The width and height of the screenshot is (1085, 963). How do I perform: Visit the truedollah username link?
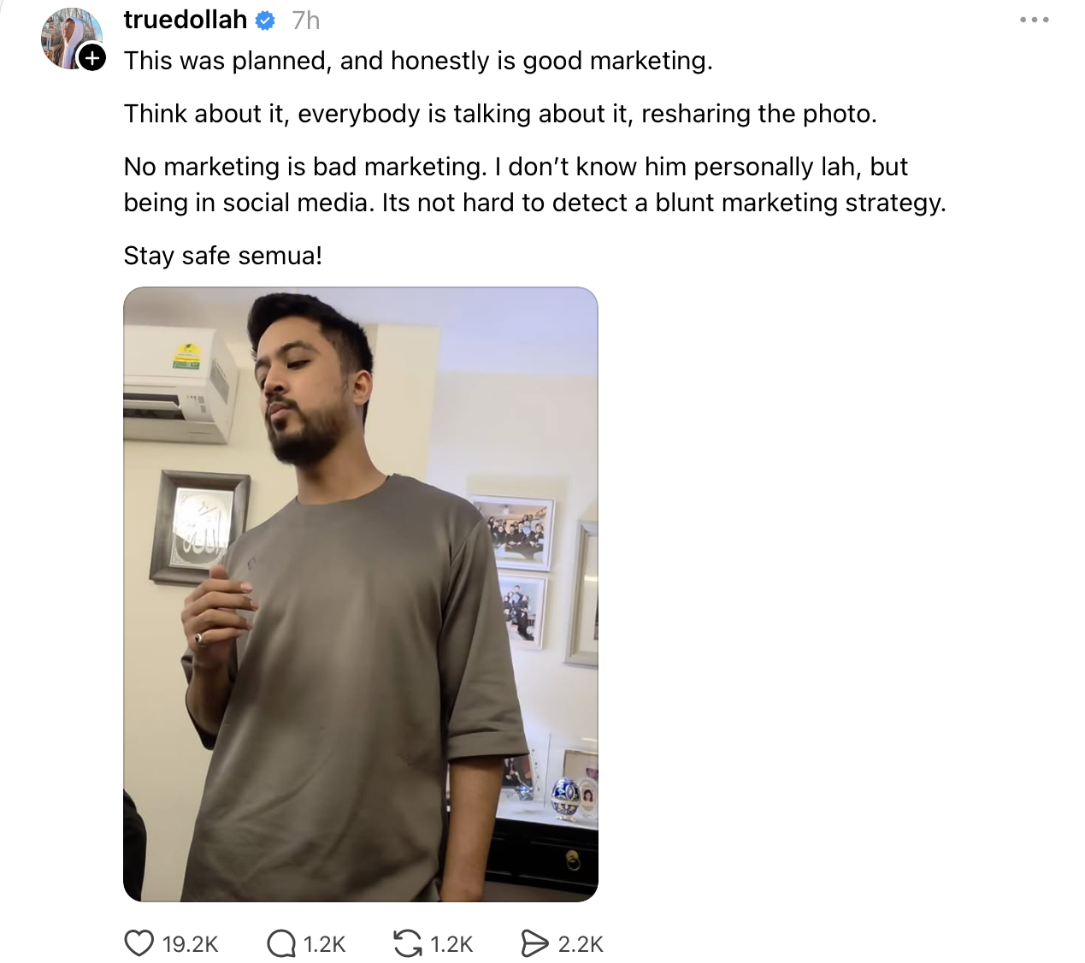185,20
